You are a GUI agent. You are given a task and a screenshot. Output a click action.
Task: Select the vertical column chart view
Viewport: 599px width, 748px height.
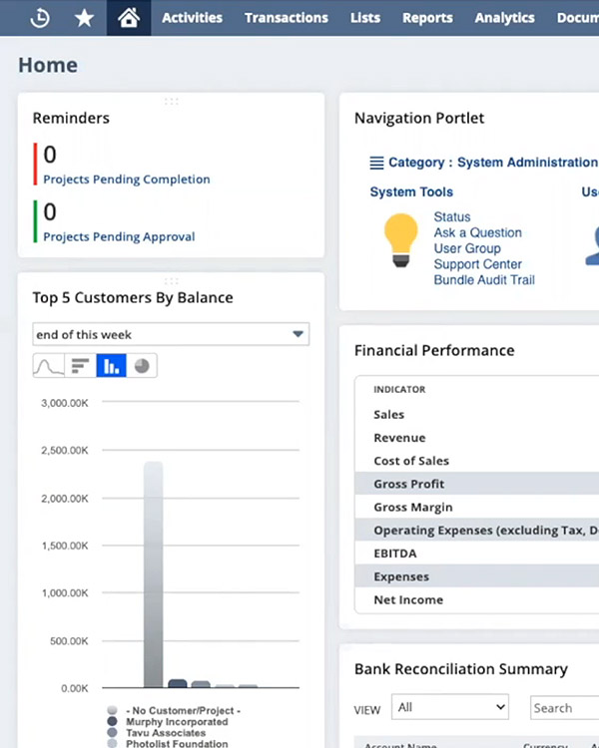(111, 366)
